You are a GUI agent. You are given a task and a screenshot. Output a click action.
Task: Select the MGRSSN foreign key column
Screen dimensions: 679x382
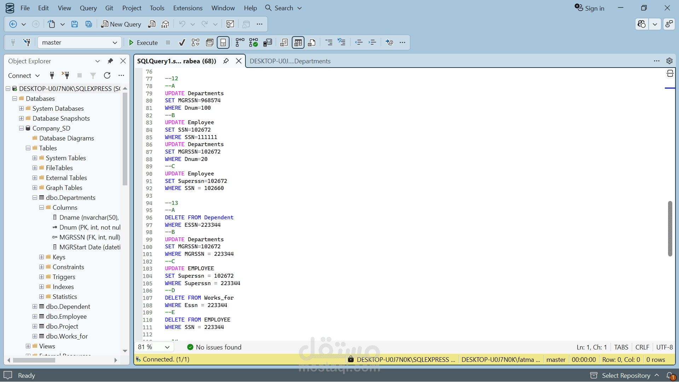coord(89,237)
